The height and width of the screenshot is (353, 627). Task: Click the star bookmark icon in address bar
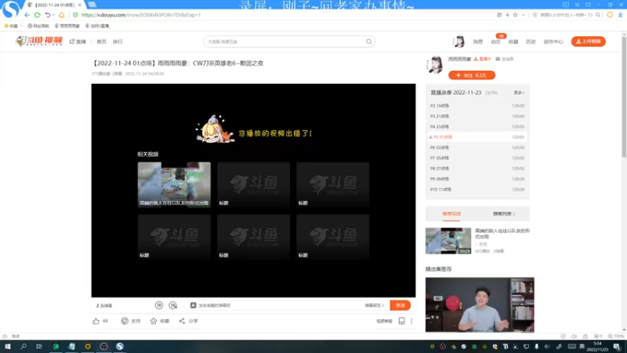(x=516, y=15)
